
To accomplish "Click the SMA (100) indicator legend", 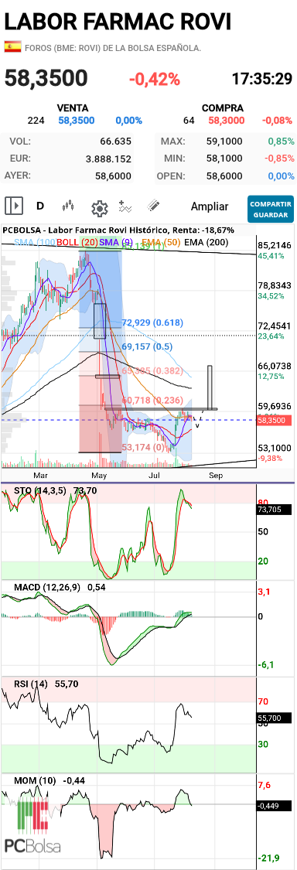I will coord(35,242).
